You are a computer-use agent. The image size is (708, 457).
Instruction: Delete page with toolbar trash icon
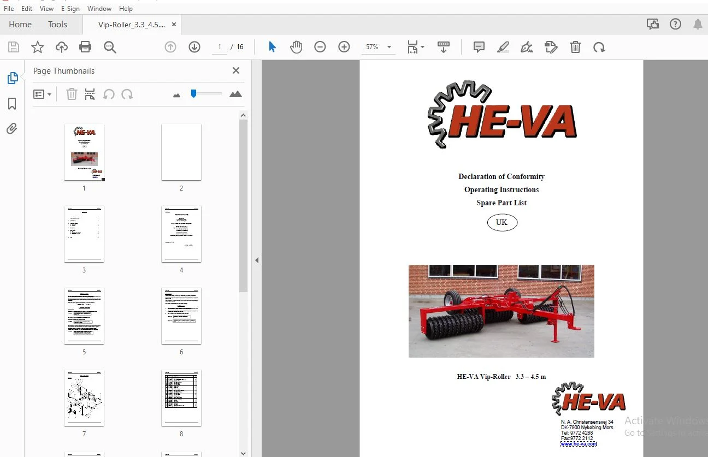click(x=575, y=47)
